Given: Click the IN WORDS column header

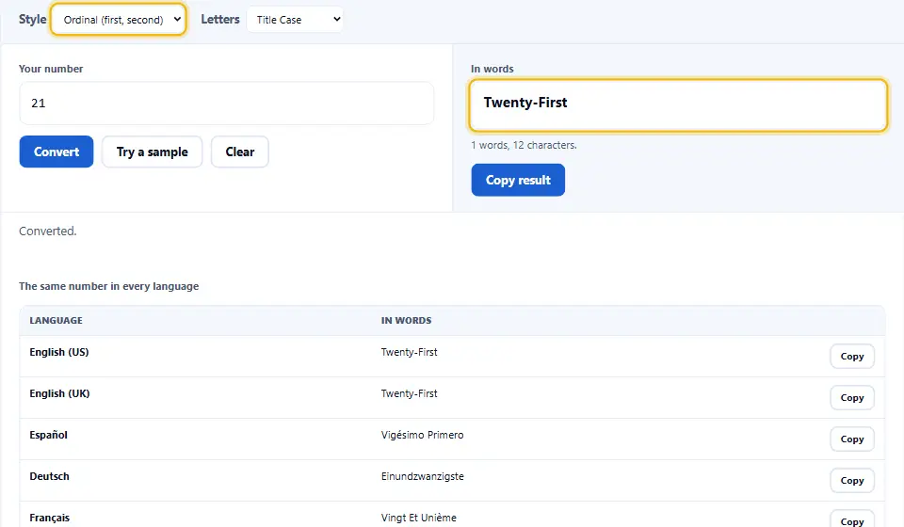Looking at the screenshot, I should (406, 321).
